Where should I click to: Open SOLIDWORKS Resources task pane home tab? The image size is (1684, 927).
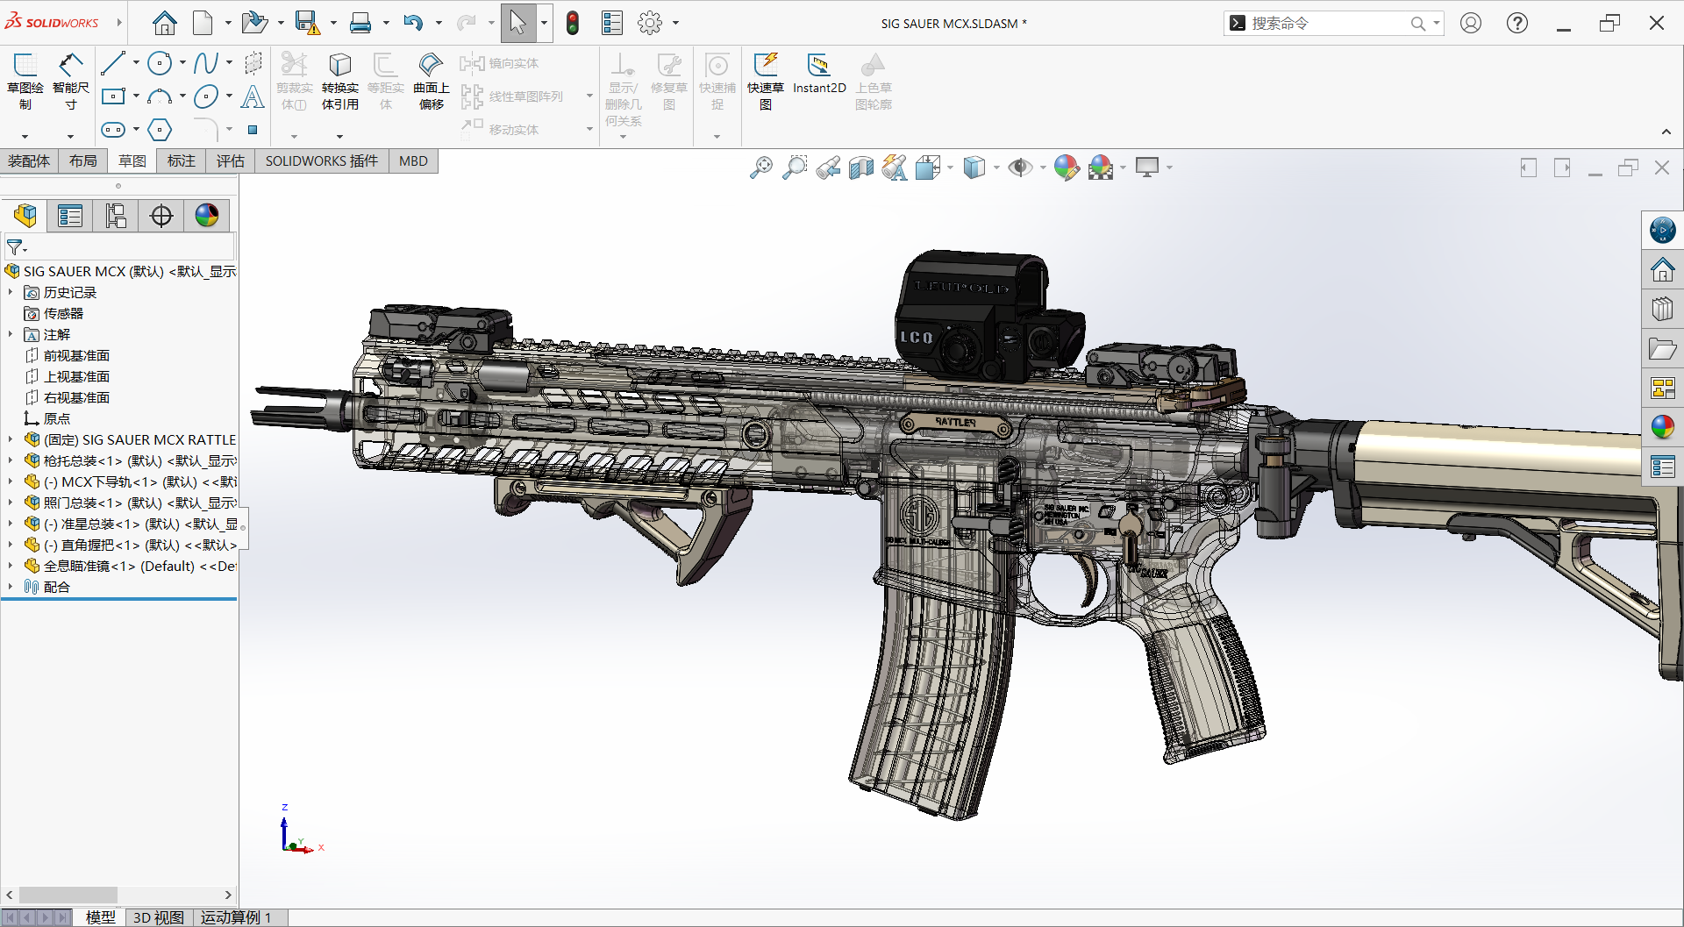[1662, 269]
